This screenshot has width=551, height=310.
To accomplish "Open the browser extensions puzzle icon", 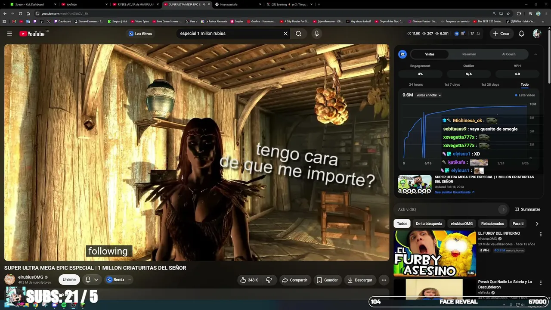I will pyautogui.click(x=519, y=13).
